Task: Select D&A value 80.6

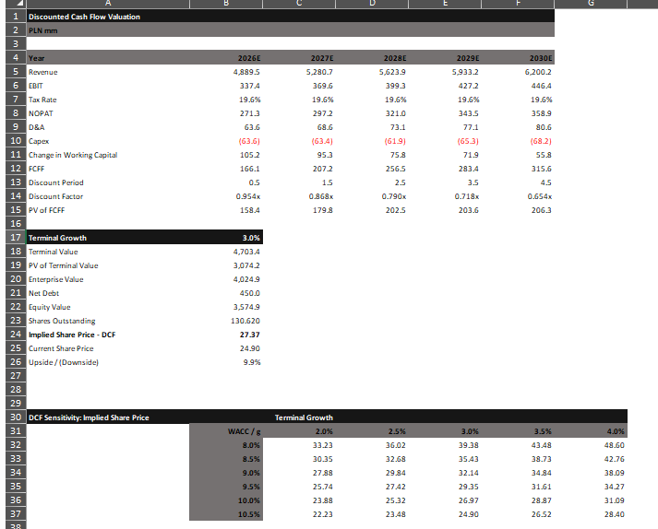Action: (x=544, y=127)
